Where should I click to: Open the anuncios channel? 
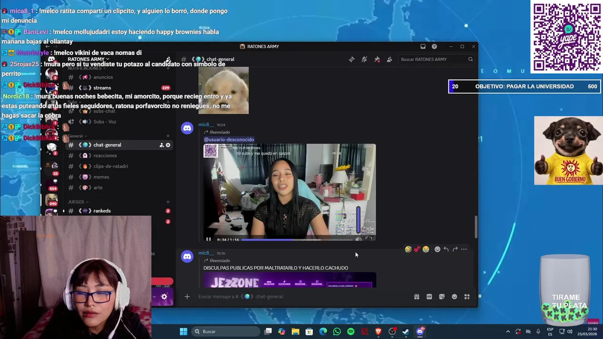click(x=120, y=77)
